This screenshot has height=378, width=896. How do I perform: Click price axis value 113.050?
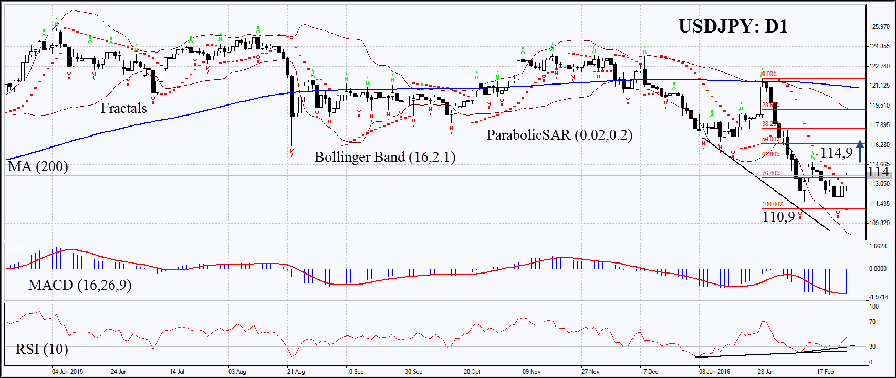(x=879, y=184)
